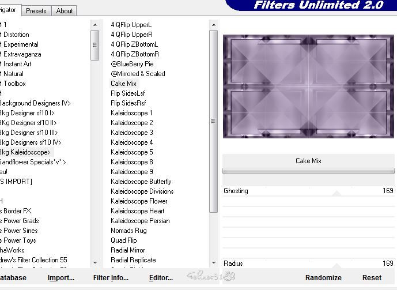Click the Import button
Viewport: 397px width, 290px height.
(x=61, y=277)
